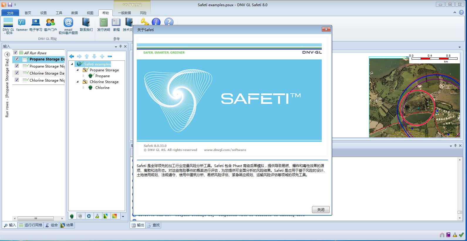Select the gear parameters tab icon below tree
The width and height of the screenshot is (467, 241).
(89, 216)
